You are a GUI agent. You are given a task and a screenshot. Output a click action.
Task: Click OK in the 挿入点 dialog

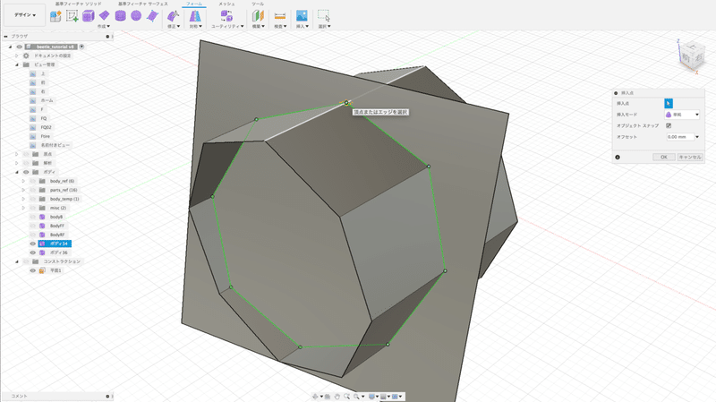tap(663, 158)
